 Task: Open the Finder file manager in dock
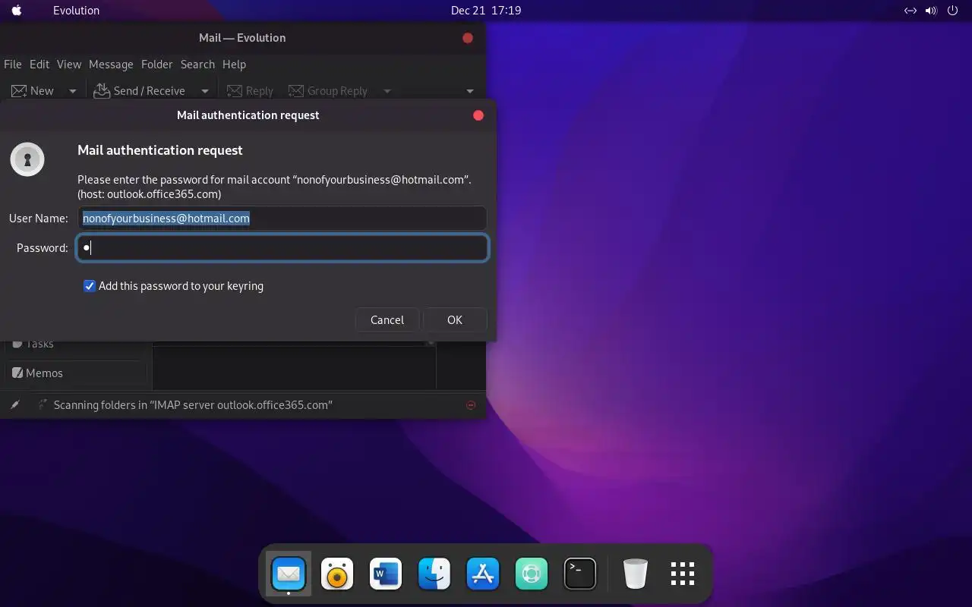(434, 574)
